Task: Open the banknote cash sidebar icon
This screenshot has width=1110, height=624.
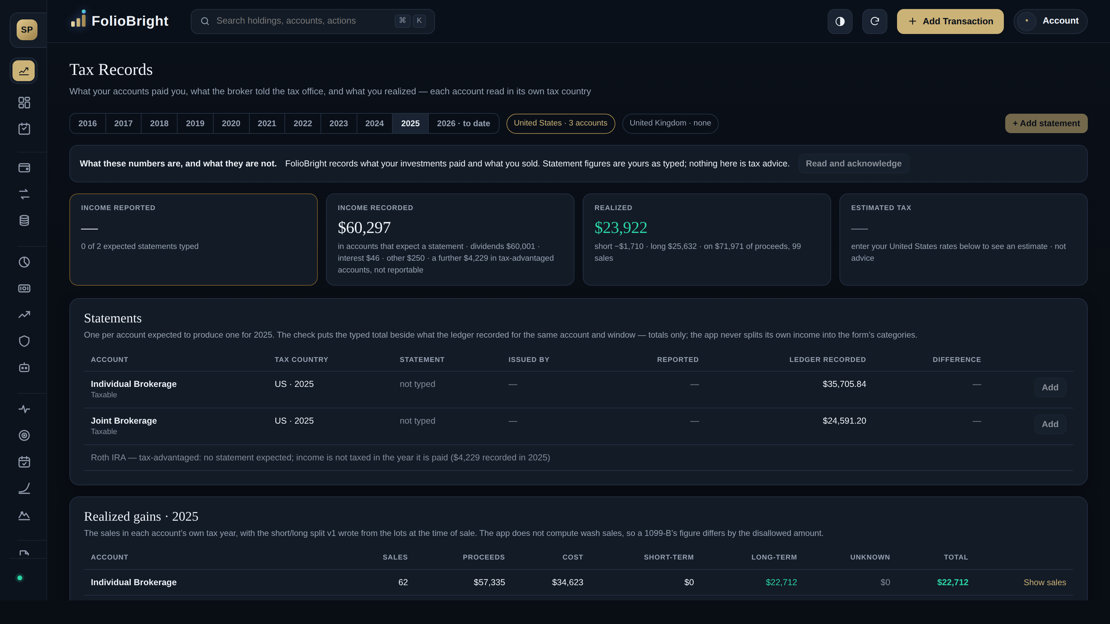Action: coord(24,288)
